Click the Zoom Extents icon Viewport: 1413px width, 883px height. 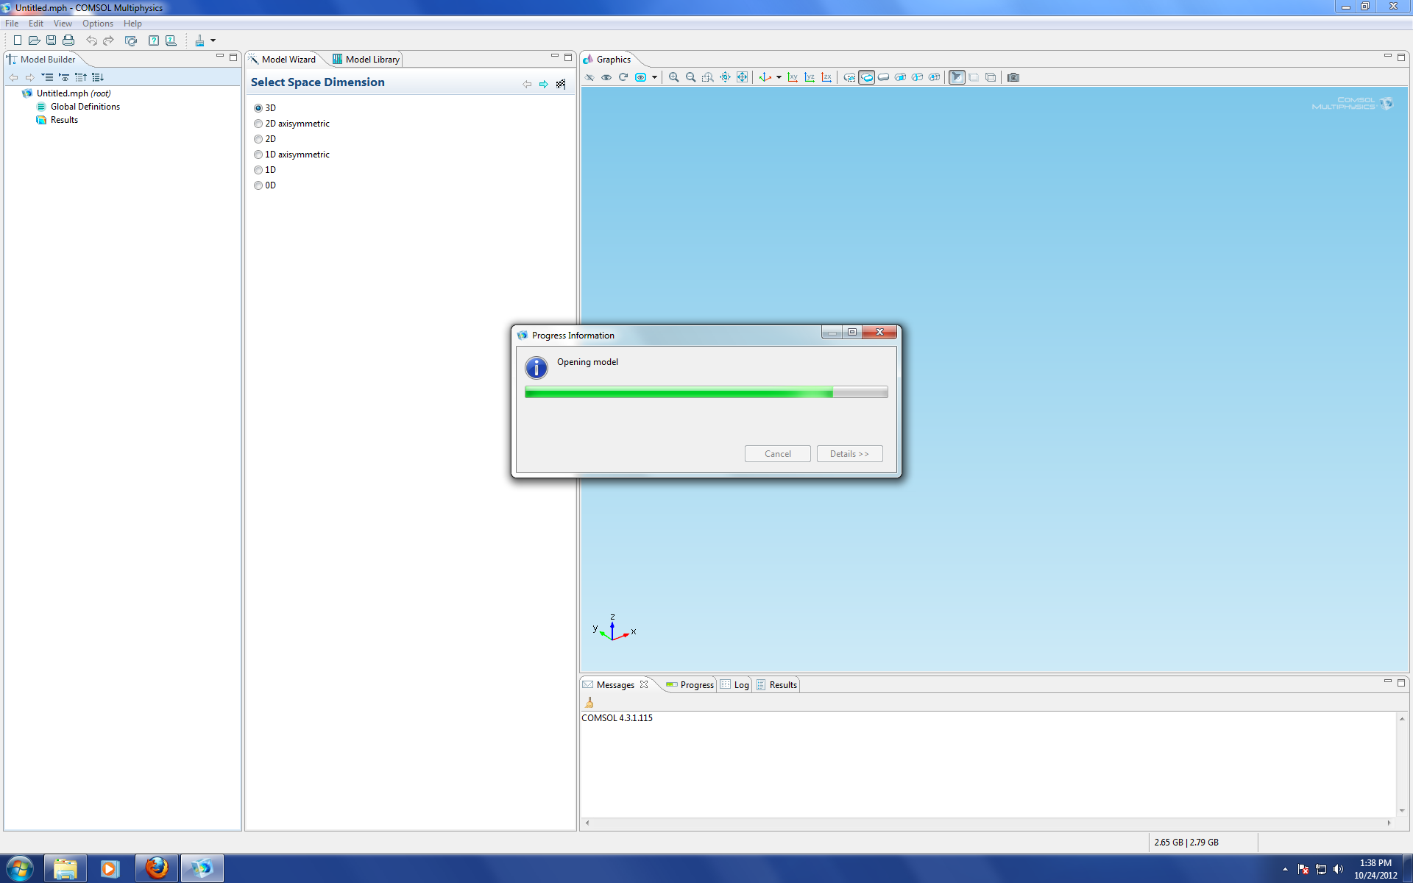point(742,77)
